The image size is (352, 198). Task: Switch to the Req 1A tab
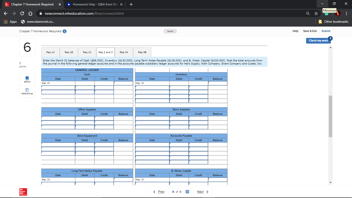click(x=50, y=52)
